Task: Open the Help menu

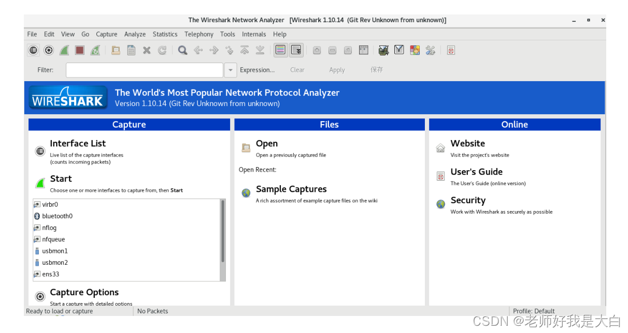Action: (280, 34)
